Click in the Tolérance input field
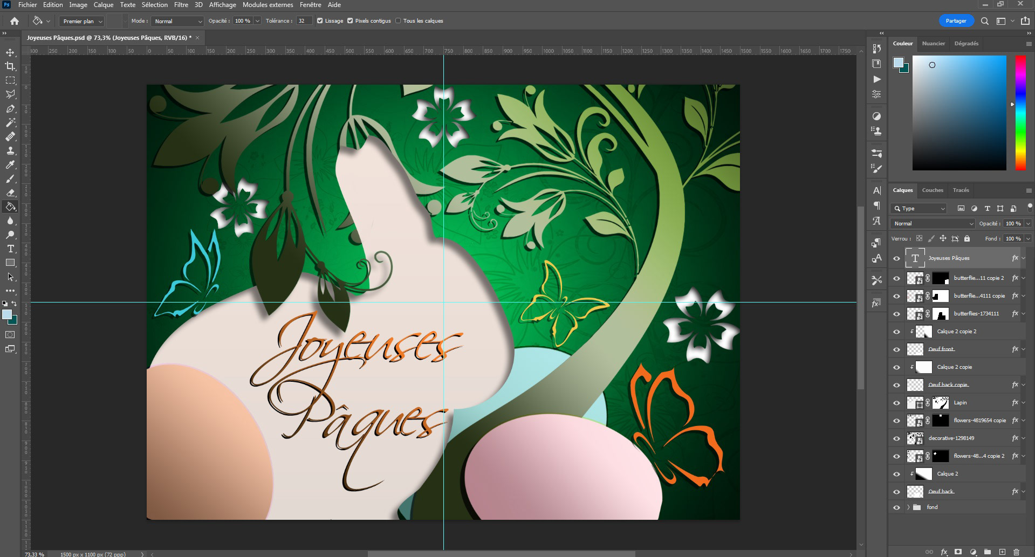1035x557 pixels. (304, 21)
